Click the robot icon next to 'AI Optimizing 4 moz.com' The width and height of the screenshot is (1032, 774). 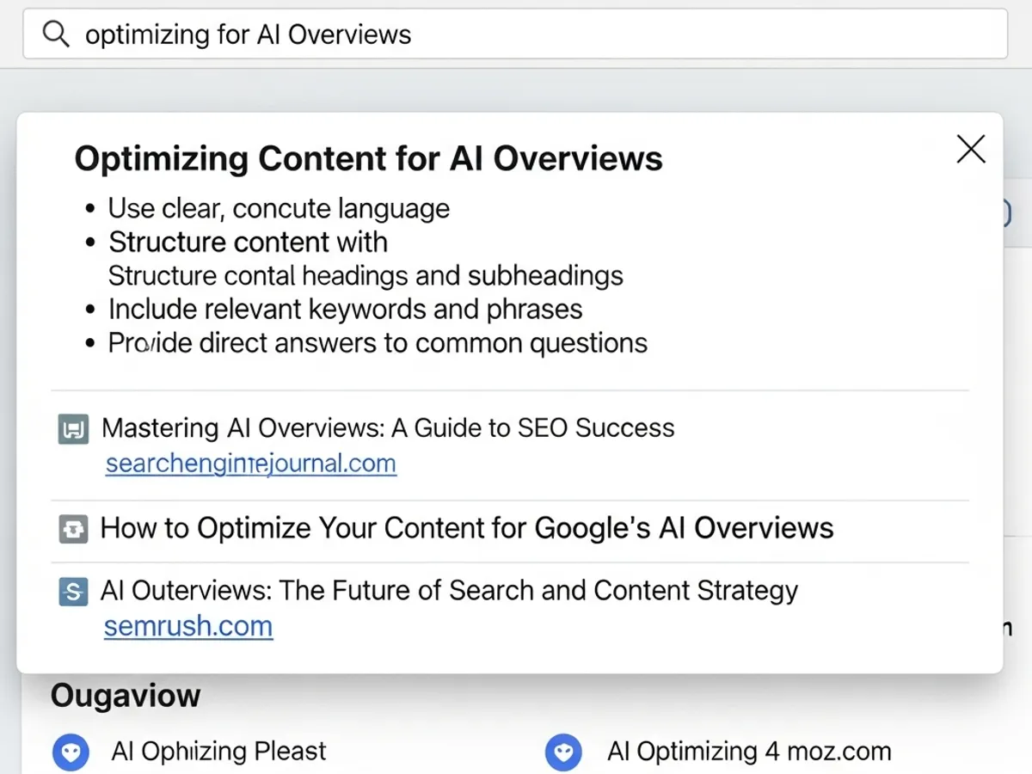point(564,752)
